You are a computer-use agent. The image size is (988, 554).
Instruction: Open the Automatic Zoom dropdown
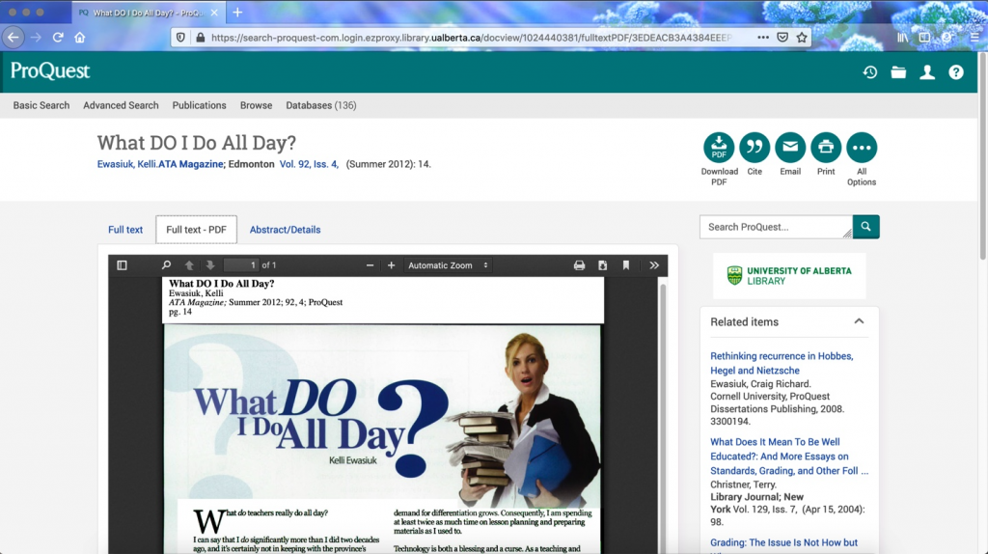tap(448, 265)
